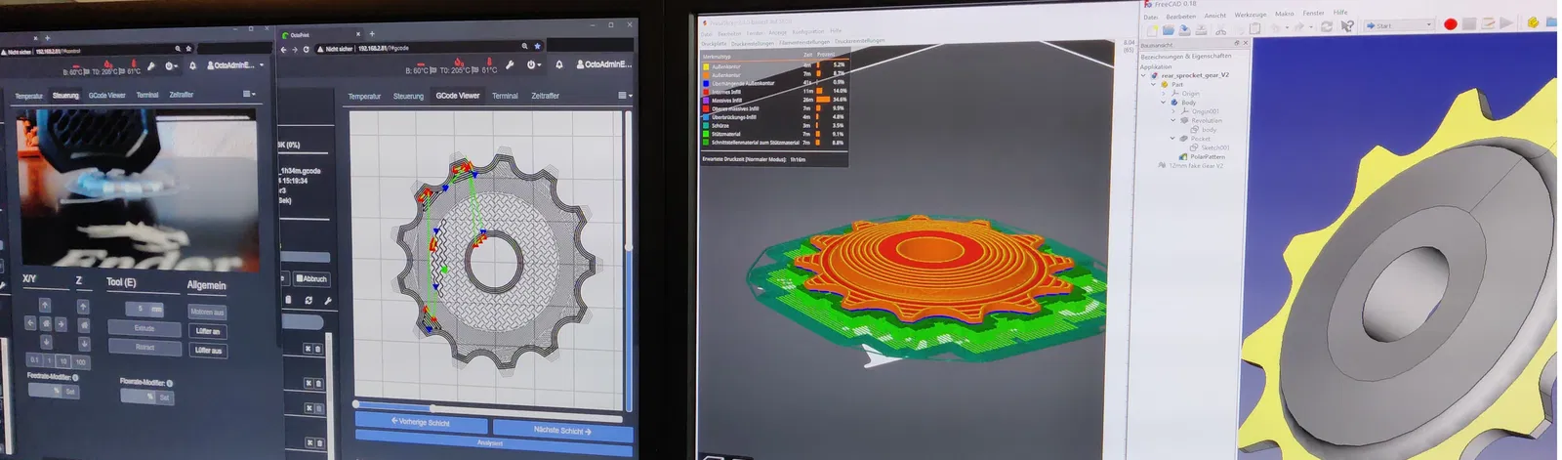Open the FreeCAD macro edit icon
Viewport: 1562px width, 460px height.
[x=1488, y=23]
